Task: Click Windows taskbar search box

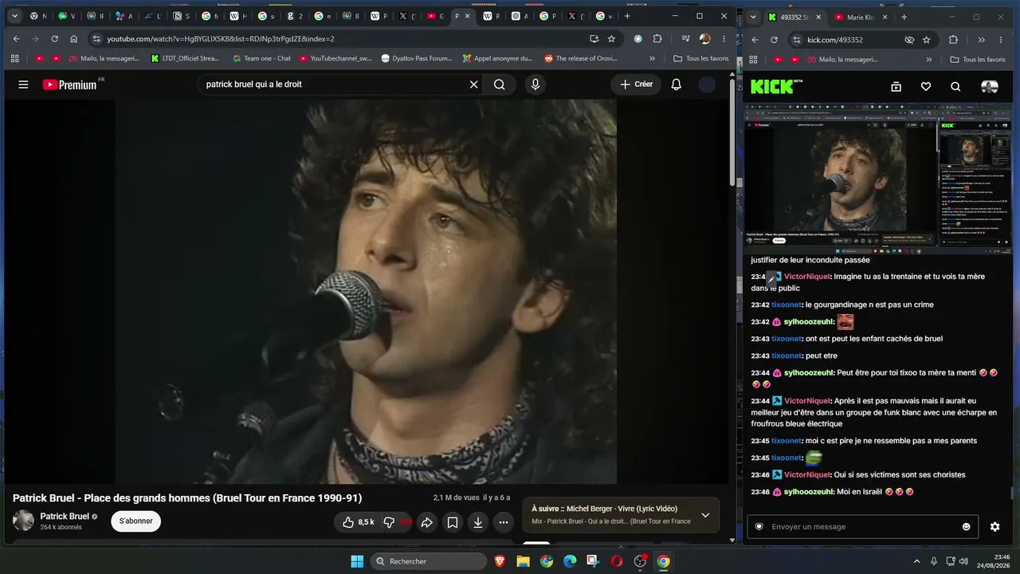Action: [x=429, y=561]
